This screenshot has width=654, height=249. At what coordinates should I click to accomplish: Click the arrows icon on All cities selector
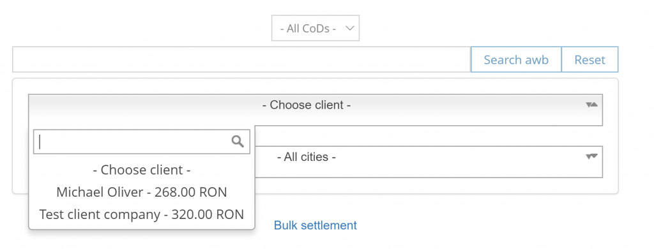[591, 156]
